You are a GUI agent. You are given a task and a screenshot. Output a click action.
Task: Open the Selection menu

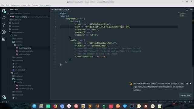point(15,5)
